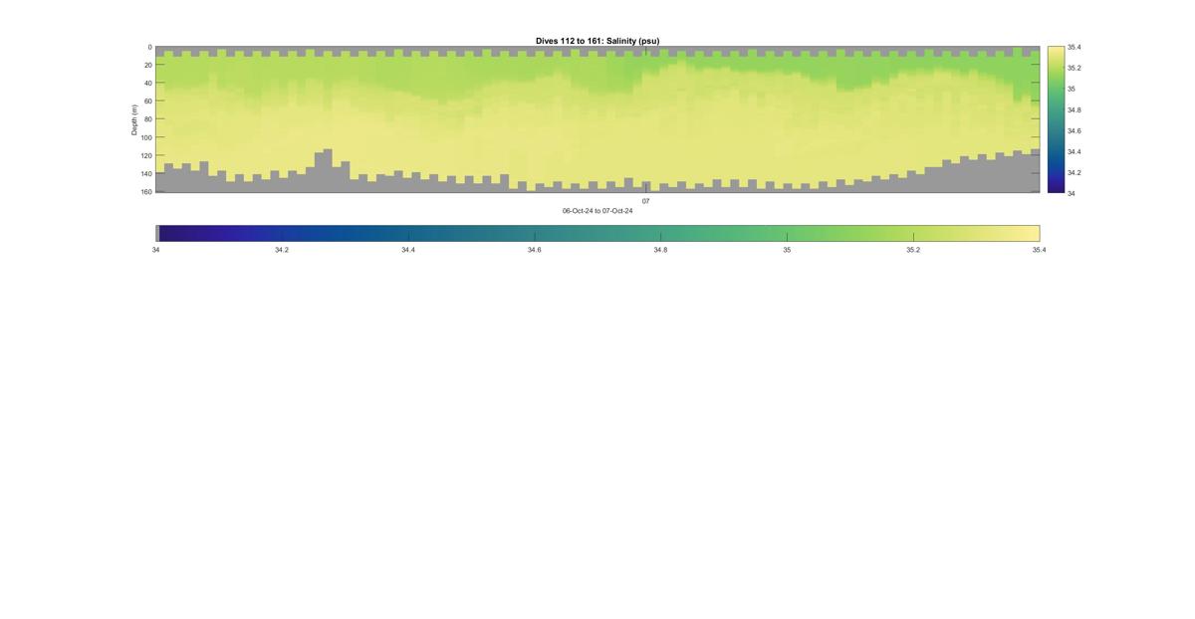This screenshot has width=1195, height=619.
Task: Click the plot title 'Dives 112 to 161: Salinity (psu)'
Action: (x=597, y=41)
